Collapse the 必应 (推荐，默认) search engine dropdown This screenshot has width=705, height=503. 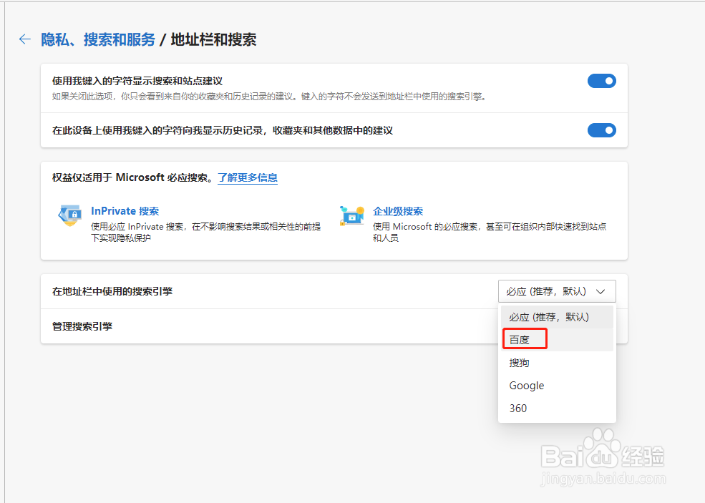(x=557, y=291)
